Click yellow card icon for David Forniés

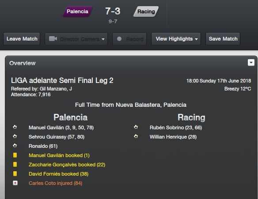(15, 174)
